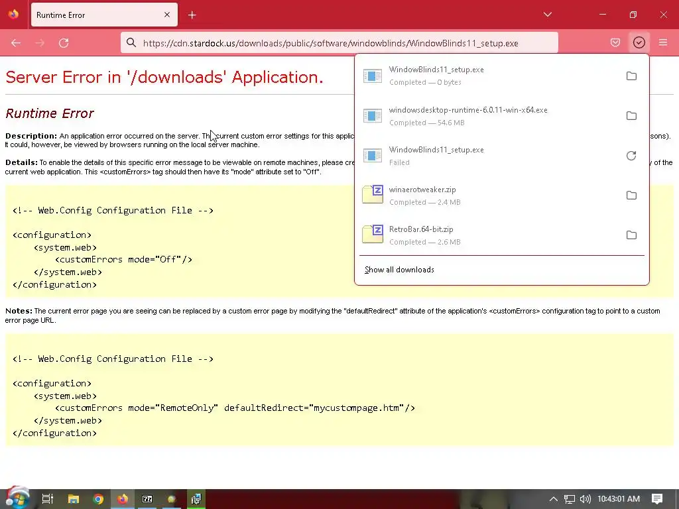
Task: Click the winaerotweaker.zip file icon
Action: 373,194
